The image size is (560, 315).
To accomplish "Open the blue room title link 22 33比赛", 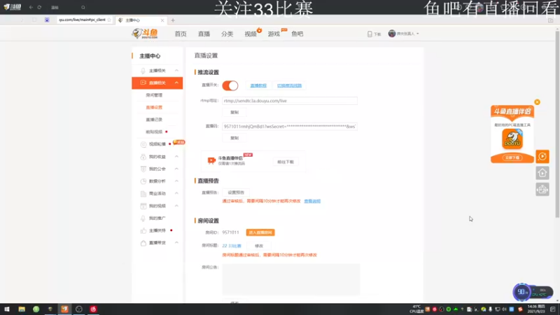I will 232,246.
